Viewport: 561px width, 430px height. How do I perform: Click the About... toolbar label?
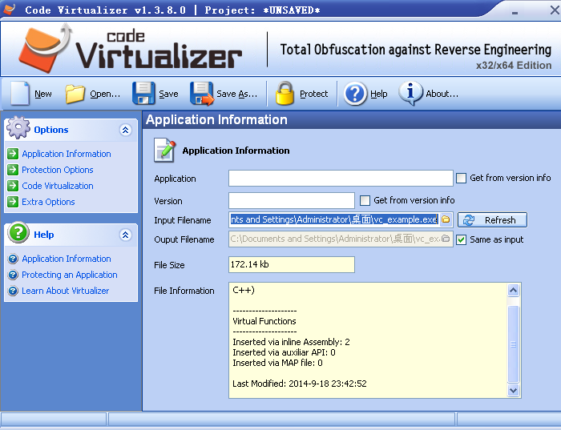(x=442, y=94)
